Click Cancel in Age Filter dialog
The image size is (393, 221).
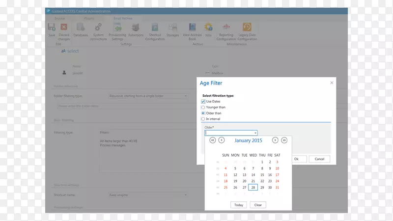(319, 159)
